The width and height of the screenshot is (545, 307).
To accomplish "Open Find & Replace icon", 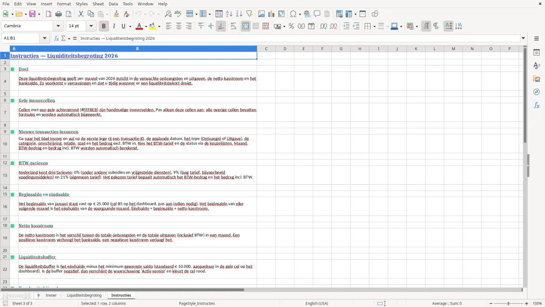I will 168,14.
